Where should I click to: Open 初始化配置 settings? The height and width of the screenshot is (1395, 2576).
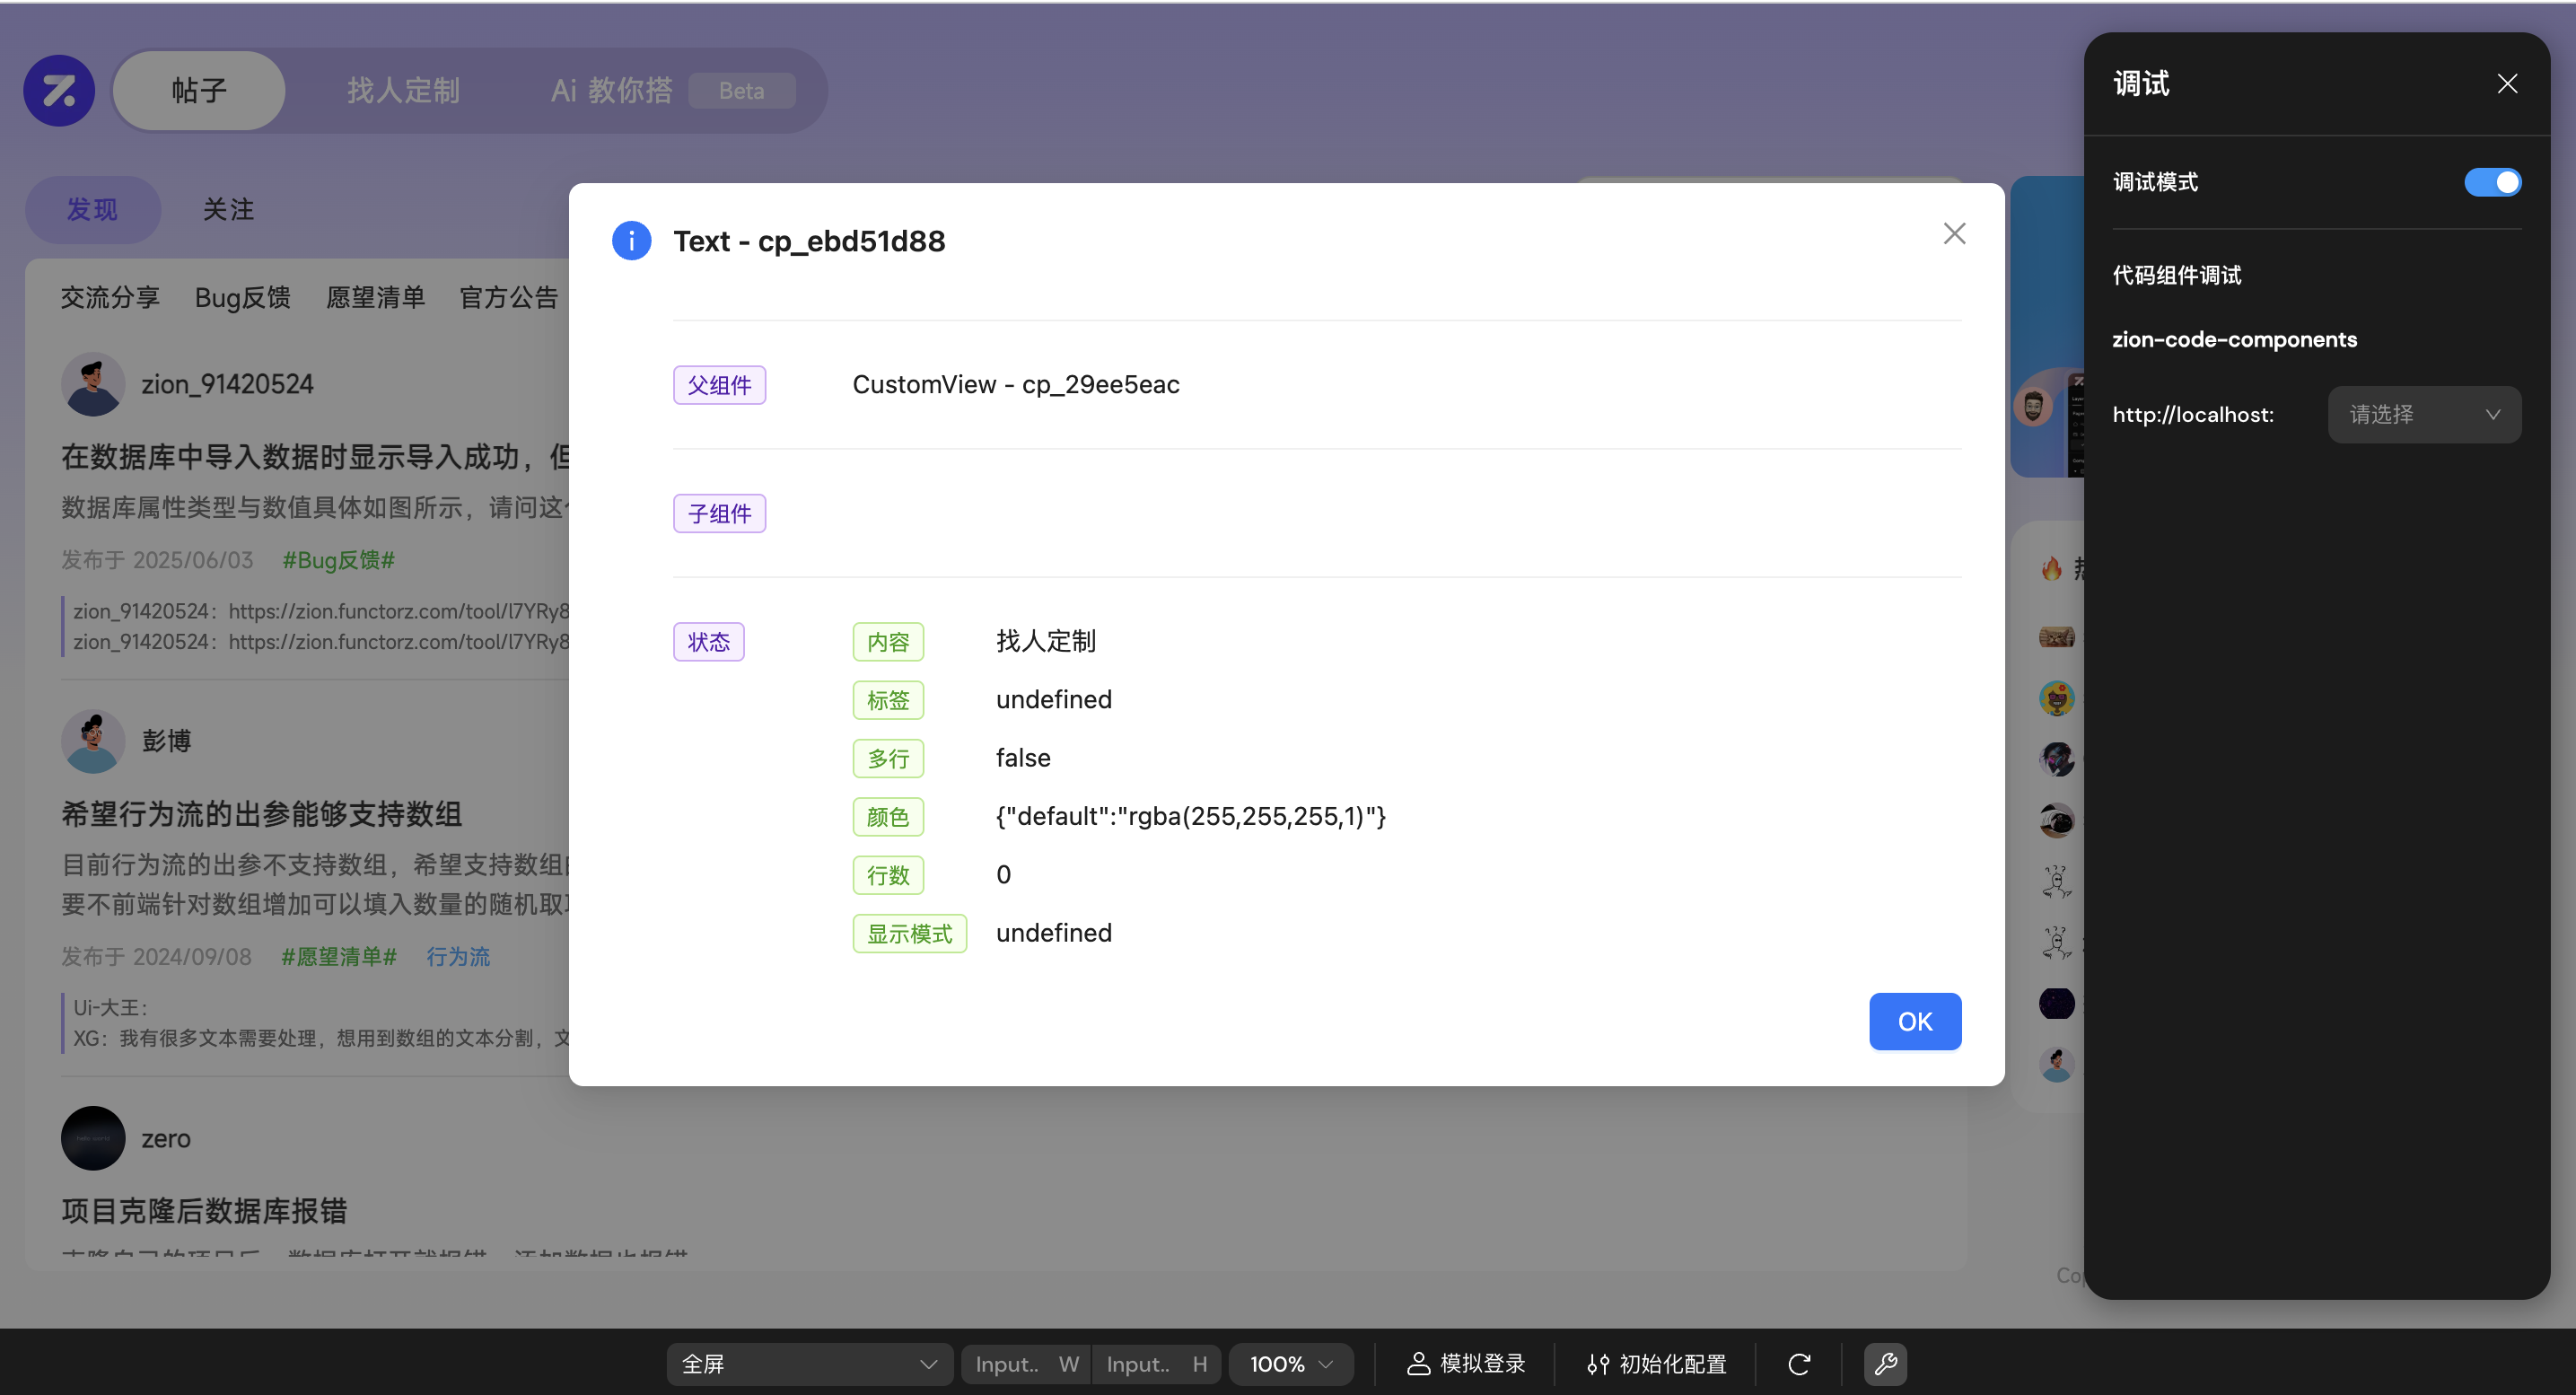point(1656,1363)
